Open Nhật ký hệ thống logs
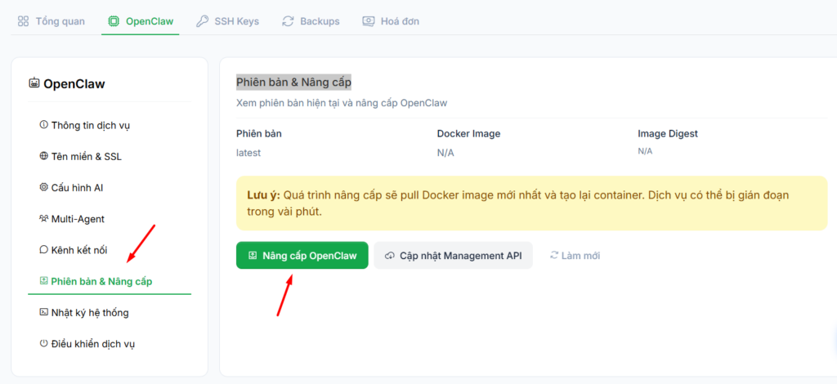Screen dimensions: 837x384 (x=110, y=313)
